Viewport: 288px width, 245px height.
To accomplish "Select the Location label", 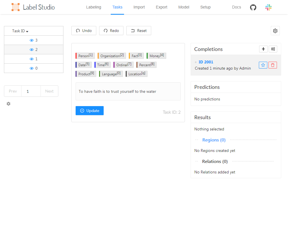I will coord(137,74).
